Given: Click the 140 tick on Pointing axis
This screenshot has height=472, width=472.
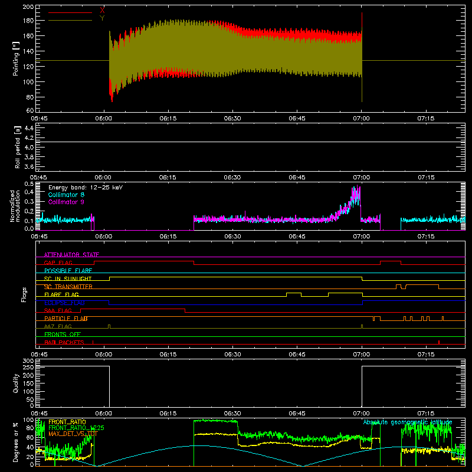Looking at the screenshot, I should pos(28,51).
